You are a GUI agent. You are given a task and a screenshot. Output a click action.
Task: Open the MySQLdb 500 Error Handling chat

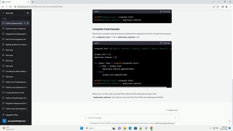pyautogui.click(x=15, y=44)
